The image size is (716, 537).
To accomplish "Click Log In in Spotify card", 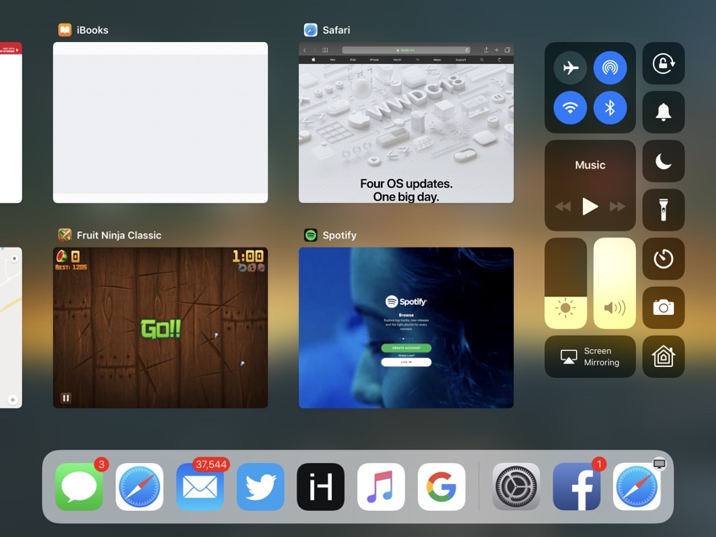I will click(406, 362).
